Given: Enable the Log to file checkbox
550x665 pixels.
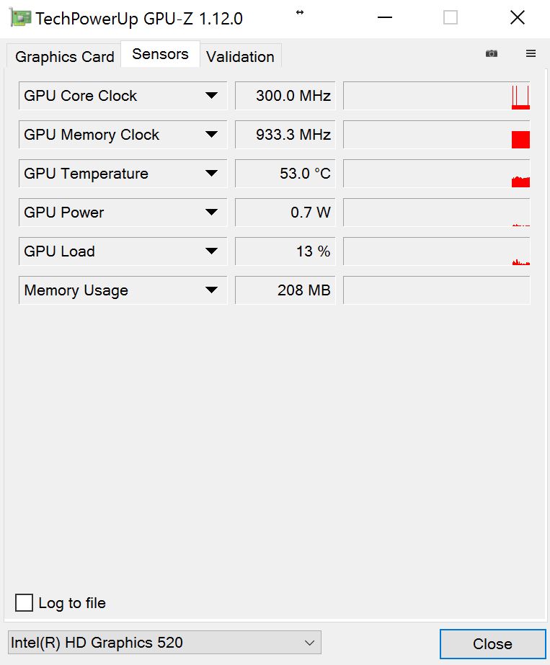Looking at the screenshot, I should [x=25, y=603].
